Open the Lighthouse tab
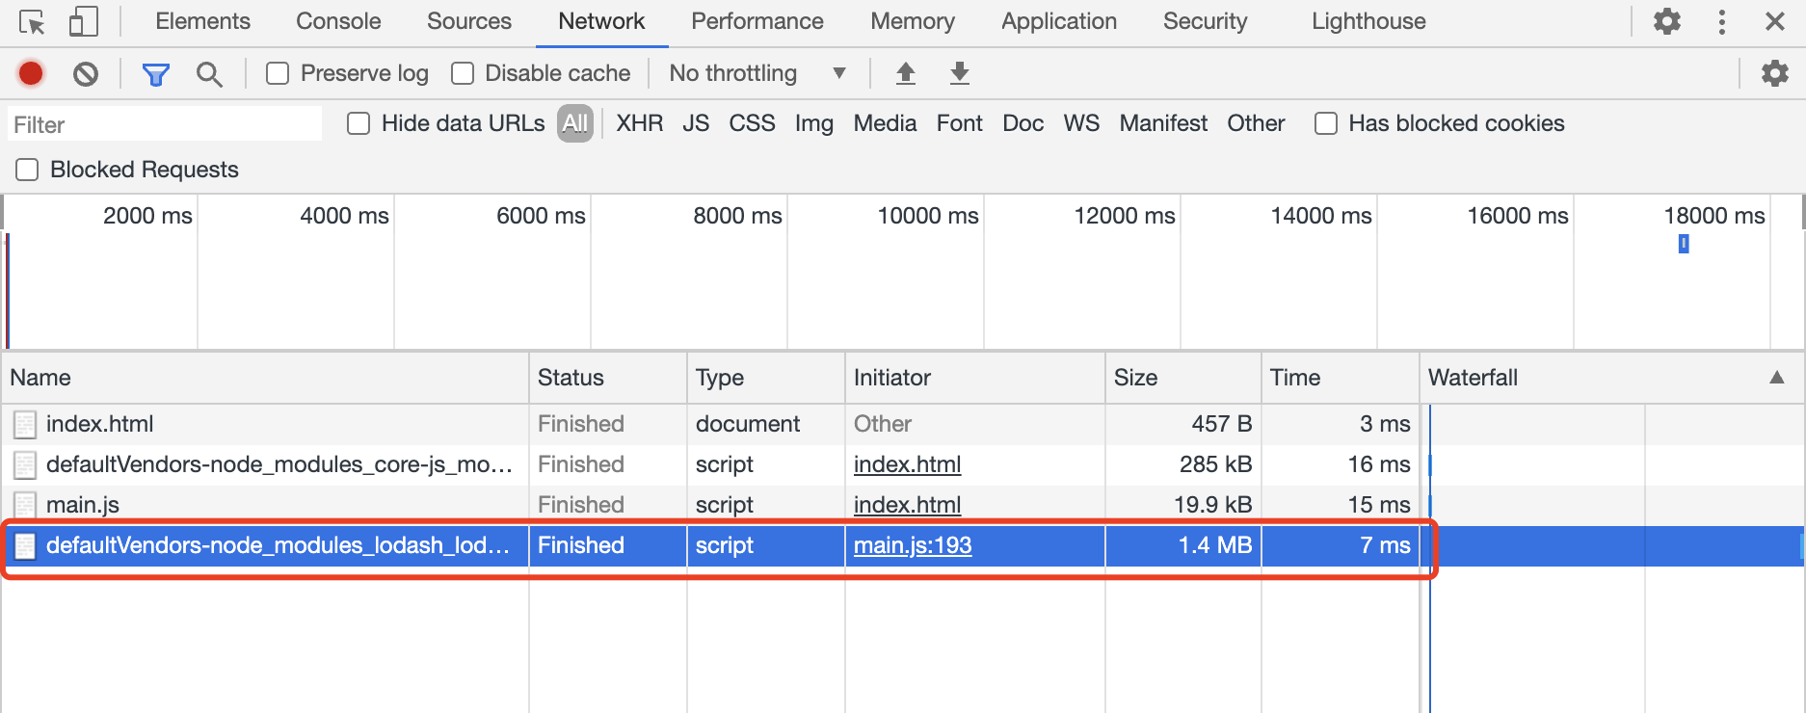This screenshot has width=1806, height=713. 1368,21
